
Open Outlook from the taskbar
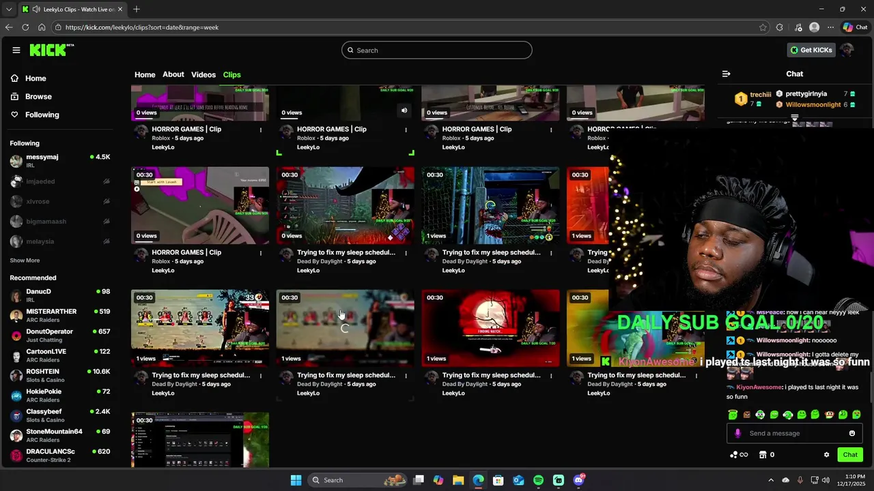(x=518, y=480)
